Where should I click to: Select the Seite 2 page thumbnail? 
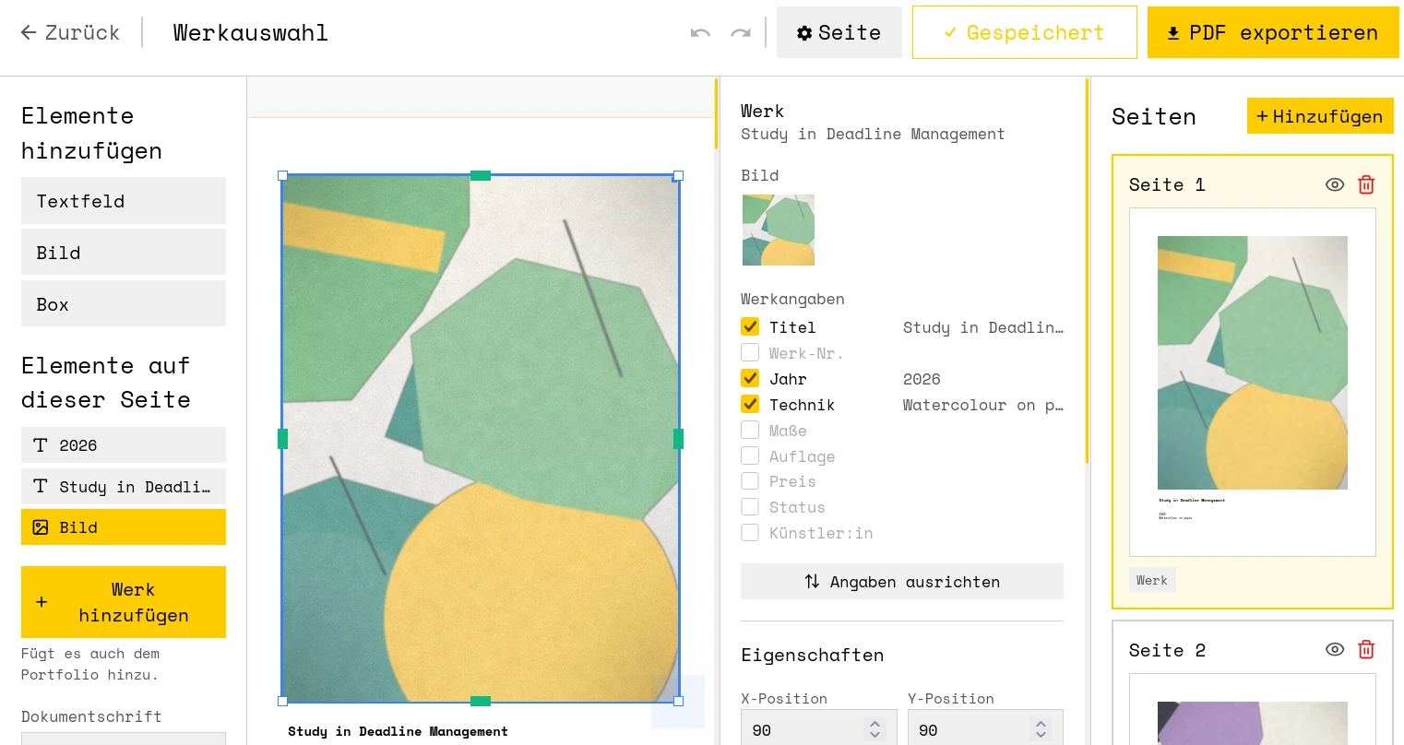(x=1253, y=709)
